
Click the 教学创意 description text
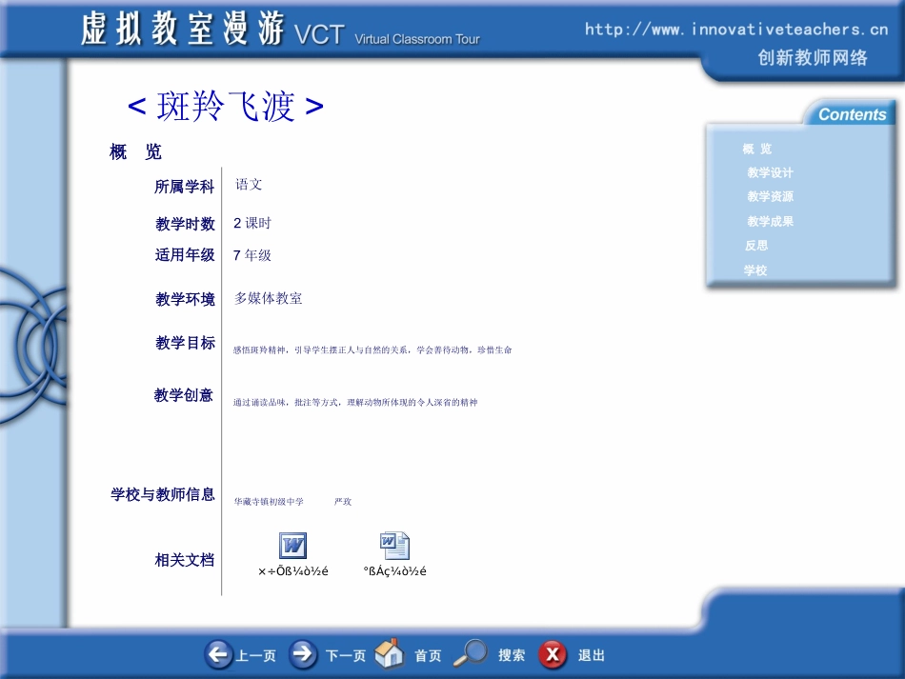(x=355, y=402)
